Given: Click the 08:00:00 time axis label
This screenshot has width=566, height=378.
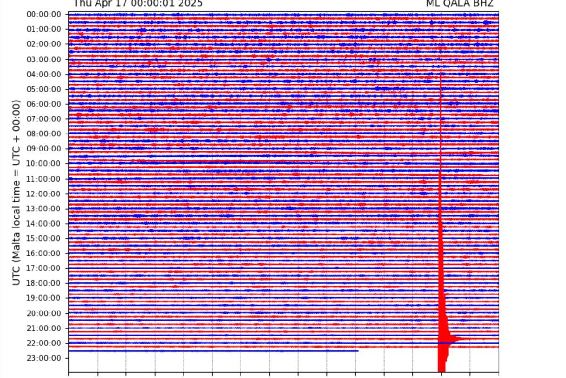Looking at the screenshot, I should [44, 134].
